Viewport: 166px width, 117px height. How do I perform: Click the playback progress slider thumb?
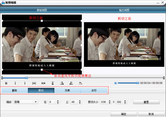[x=26, y=78]
